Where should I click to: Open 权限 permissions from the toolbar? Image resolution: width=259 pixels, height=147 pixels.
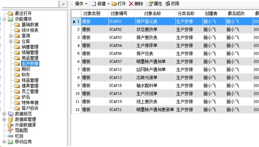[172, 4]
